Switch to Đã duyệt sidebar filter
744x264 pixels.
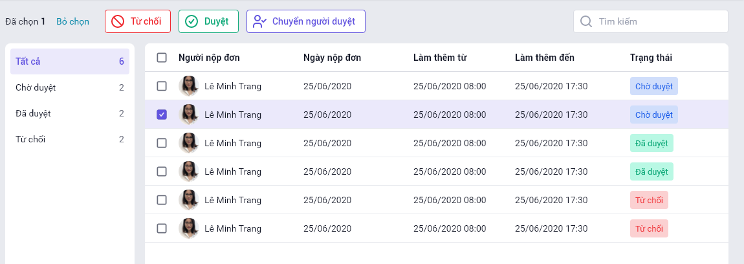click(x=70, y=113)
